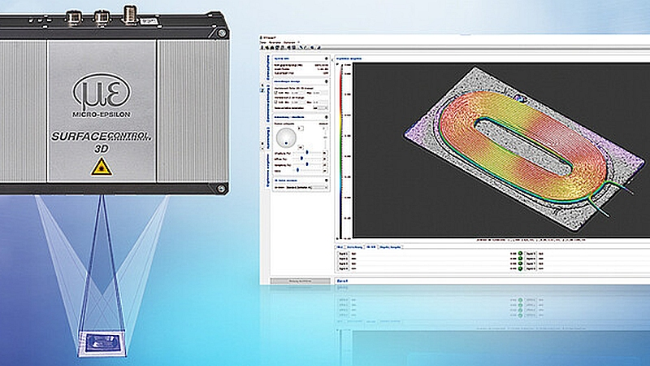Screen dimensions: 650x366
Task: Collapse the topmost settings section with its round button
Action: coord(327,59)
